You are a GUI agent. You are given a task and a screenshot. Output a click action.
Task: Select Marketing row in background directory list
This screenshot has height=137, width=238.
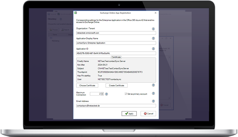click(56, 41)
